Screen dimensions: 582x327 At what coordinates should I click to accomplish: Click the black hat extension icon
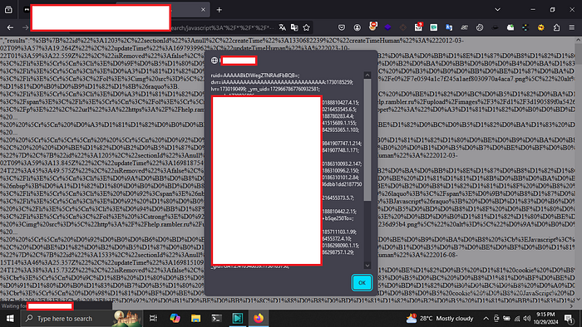click(x=496, y=27)
